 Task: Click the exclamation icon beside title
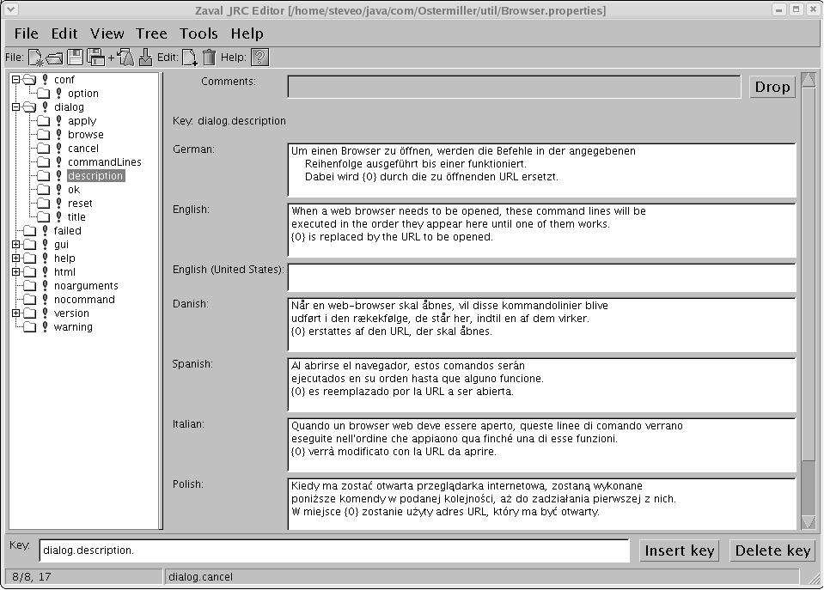[58, 217]
